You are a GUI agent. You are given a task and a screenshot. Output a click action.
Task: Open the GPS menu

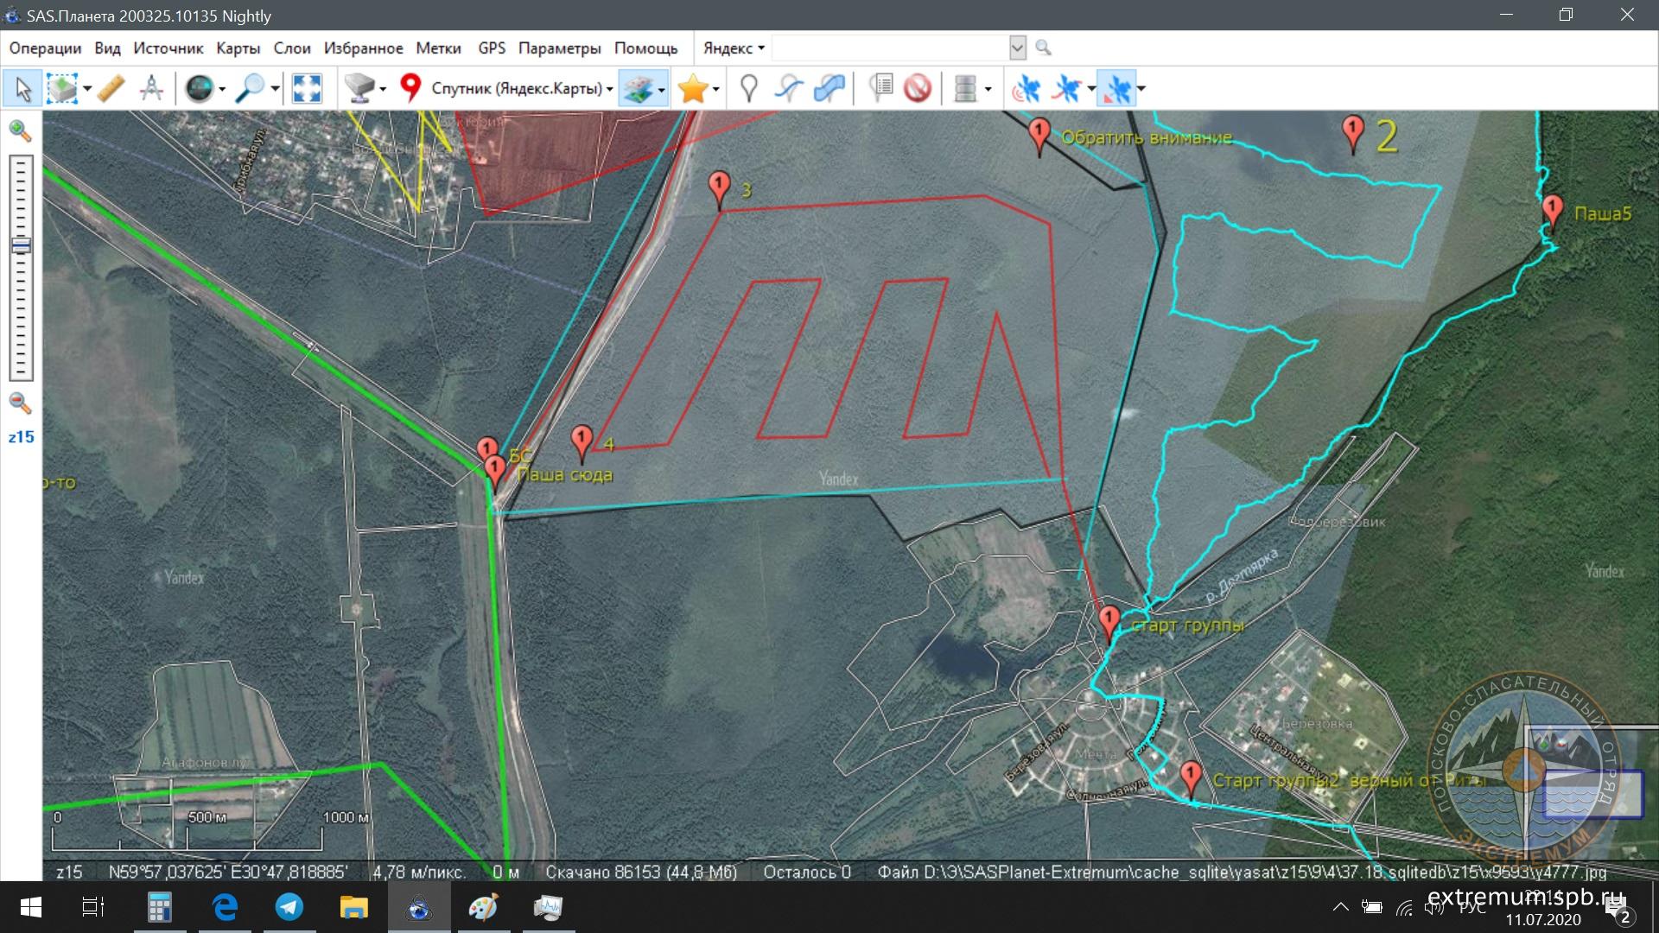[x=492, y=48]
